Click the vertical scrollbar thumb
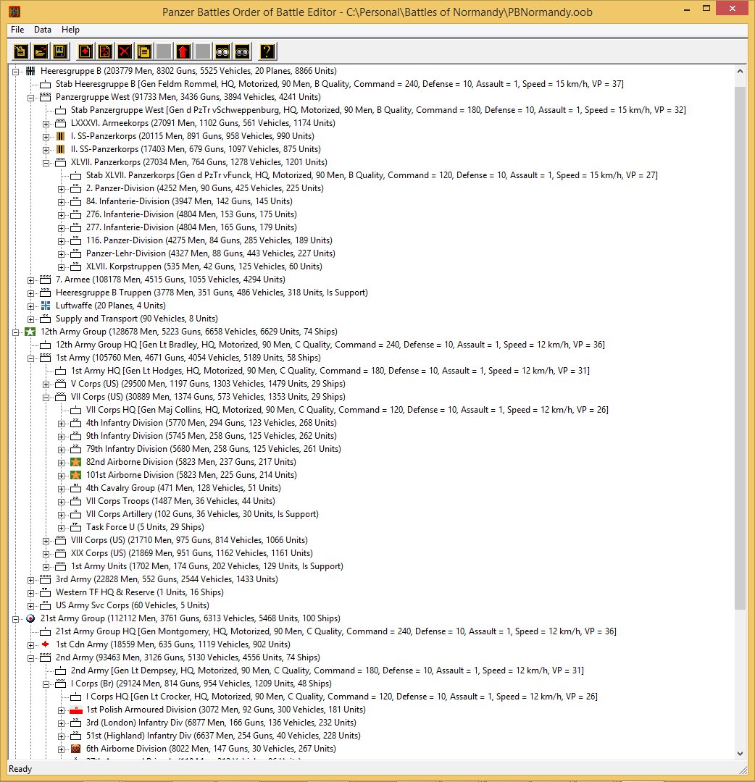 [x=740, y=348]
